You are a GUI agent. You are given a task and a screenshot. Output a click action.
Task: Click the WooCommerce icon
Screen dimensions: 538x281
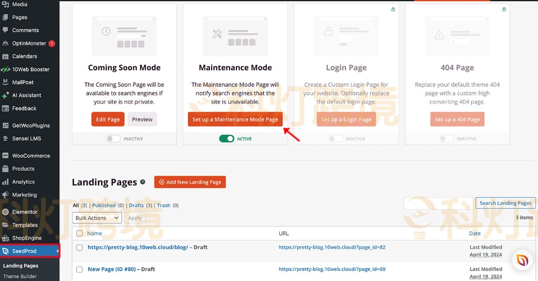(x=5, y=156)
